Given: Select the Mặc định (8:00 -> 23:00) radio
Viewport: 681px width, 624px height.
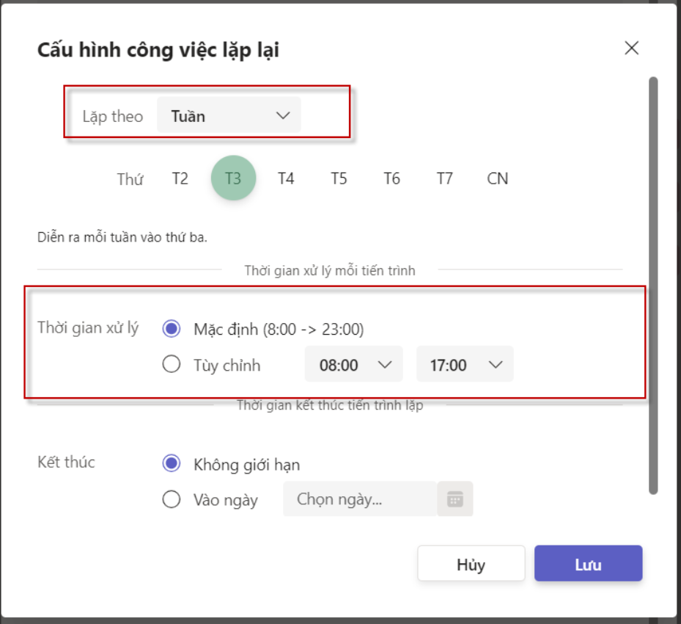Looking at the screenshot, I should 172,329.
